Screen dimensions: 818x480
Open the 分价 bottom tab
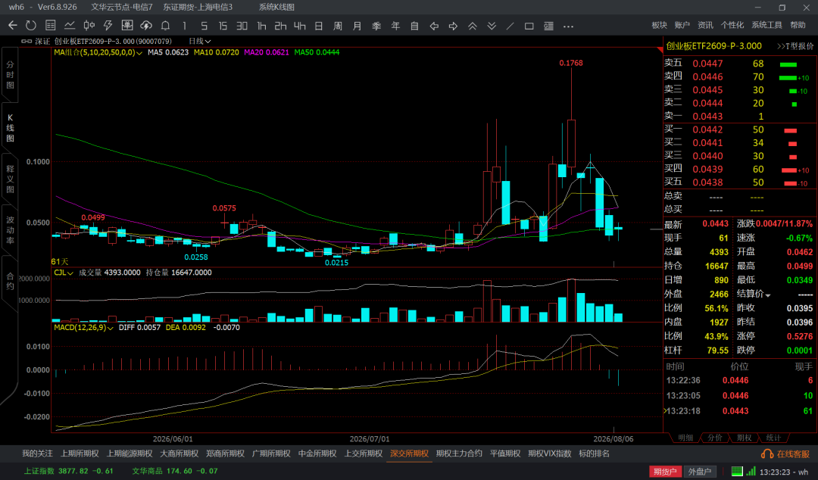pyautogui.click(x=715, y=438)
